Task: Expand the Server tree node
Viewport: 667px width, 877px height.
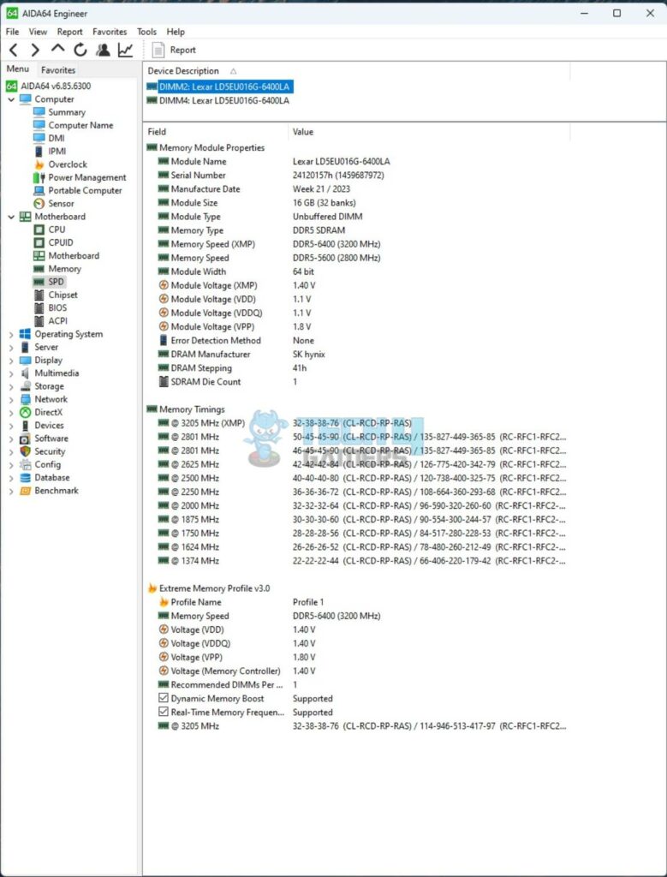Action: [11, 348]
